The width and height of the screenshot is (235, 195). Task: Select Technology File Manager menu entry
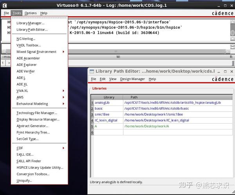(x=37, y=113)
